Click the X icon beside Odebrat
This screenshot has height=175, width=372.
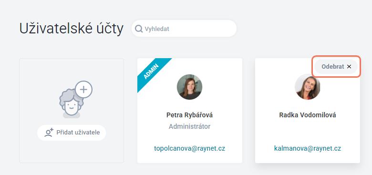[x=349, y=67]
